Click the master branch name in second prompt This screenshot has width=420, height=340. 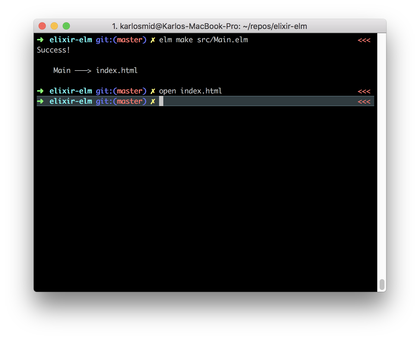tap(130, 91)
